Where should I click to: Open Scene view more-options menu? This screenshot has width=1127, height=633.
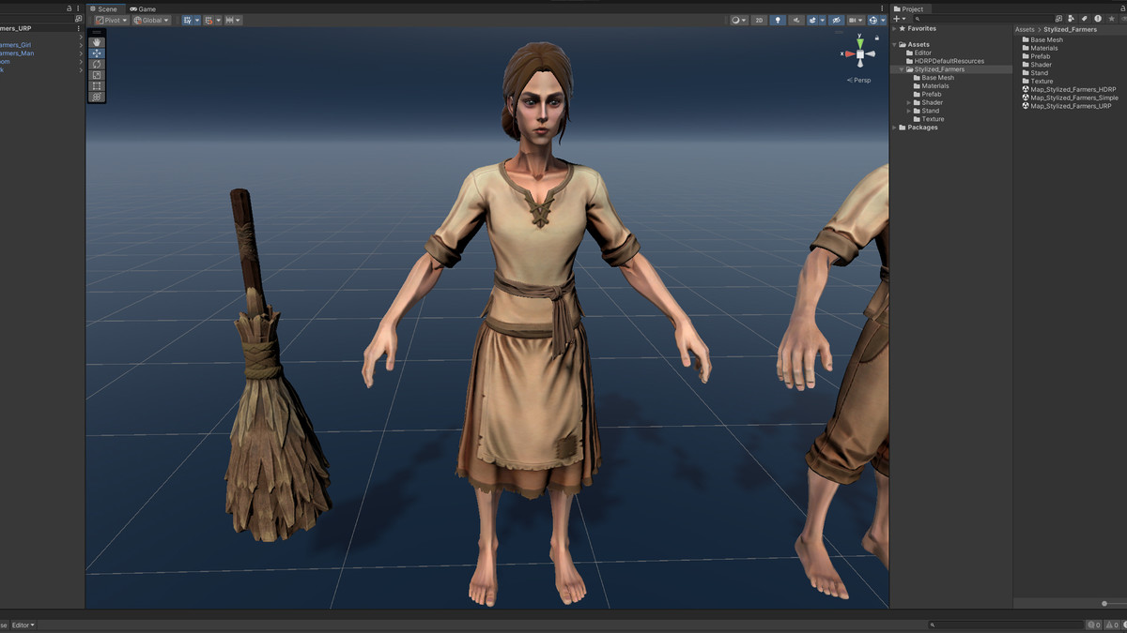882,8
